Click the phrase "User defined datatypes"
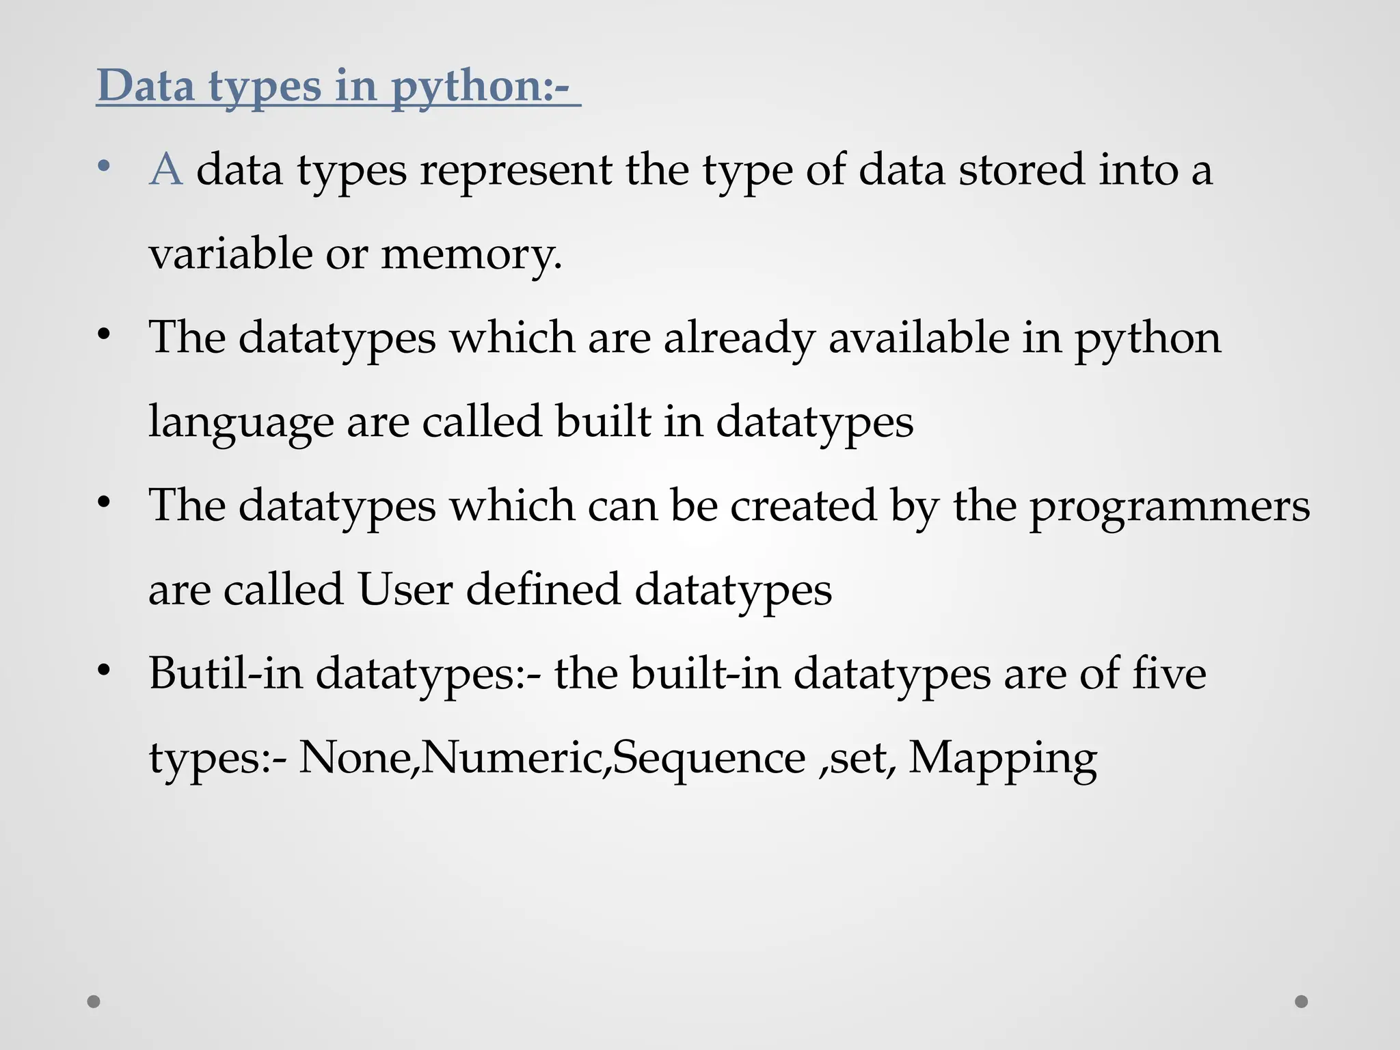The width and height of the screenshot is (1400, 1050). point(595,589)
